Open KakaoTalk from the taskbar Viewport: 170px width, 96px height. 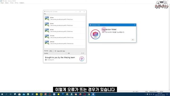coord(41,94)
